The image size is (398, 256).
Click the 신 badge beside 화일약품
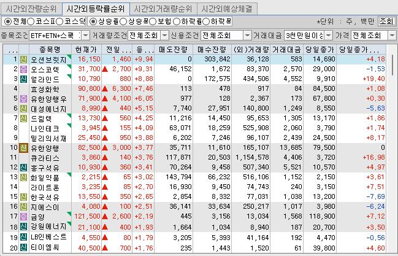23,177
